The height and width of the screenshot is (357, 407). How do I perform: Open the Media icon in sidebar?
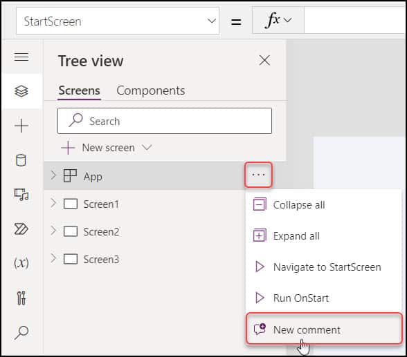pos(21,195)
